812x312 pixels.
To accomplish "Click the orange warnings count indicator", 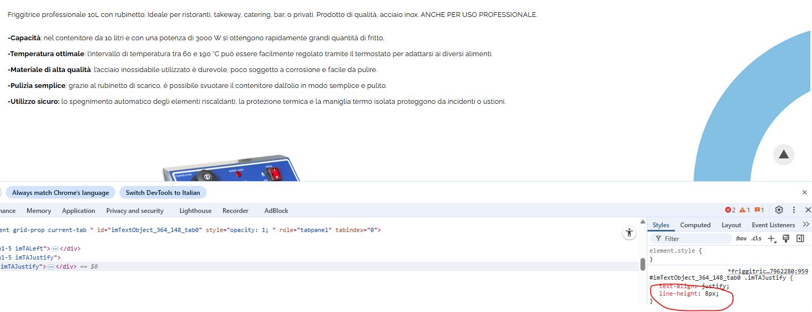I will click(745, 210).
